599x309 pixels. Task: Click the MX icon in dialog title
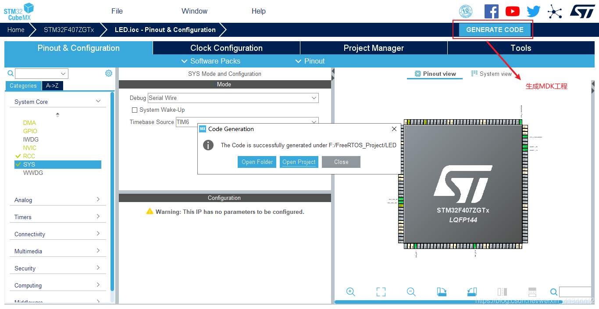(203, 129)
